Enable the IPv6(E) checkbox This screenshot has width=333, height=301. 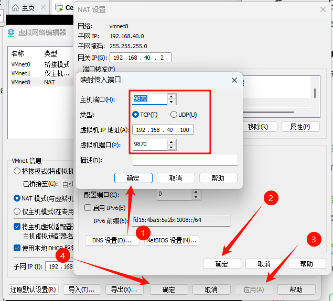coord(88,208)
